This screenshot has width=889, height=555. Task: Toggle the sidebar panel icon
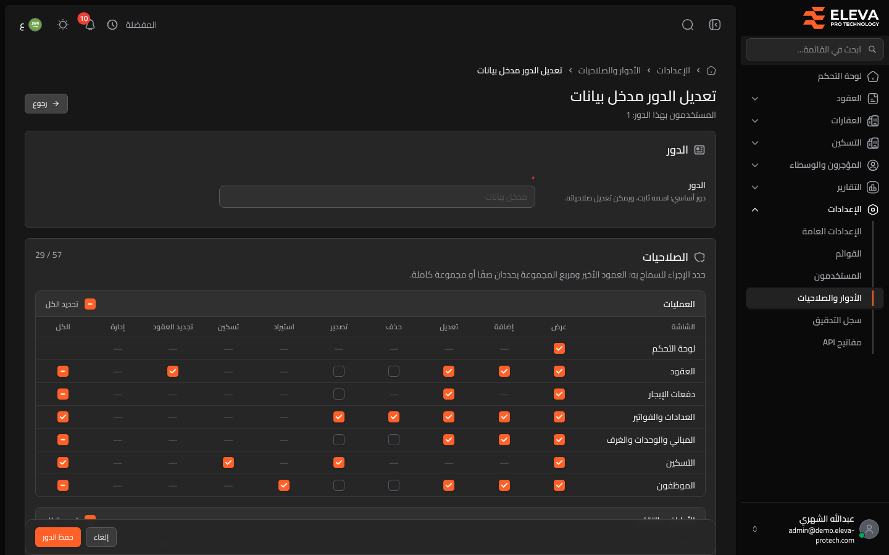click(x=715, y=25)
